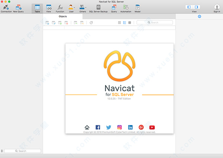Create a New Query
The height and width of the screenshot is (158, 223).
point(18,9)
